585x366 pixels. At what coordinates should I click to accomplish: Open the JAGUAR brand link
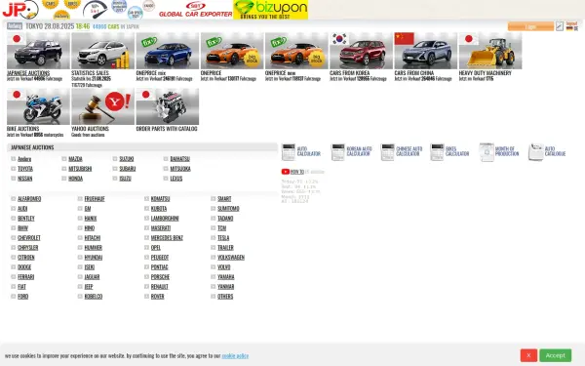(x=92, y=277)
